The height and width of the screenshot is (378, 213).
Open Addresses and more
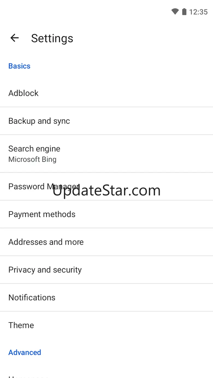pyautogui.click(x=106, y=242)
